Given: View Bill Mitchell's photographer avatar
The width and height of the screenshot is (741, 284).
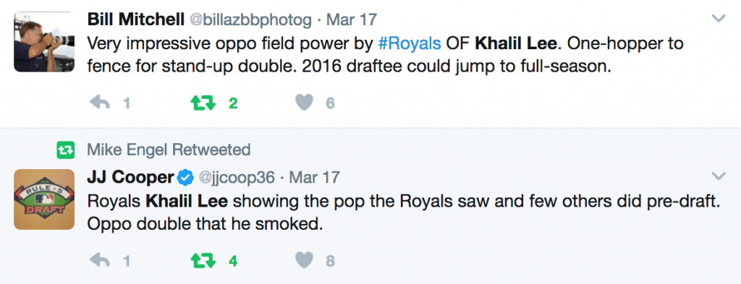Looking at the screenshot, I should pos(44,41).
